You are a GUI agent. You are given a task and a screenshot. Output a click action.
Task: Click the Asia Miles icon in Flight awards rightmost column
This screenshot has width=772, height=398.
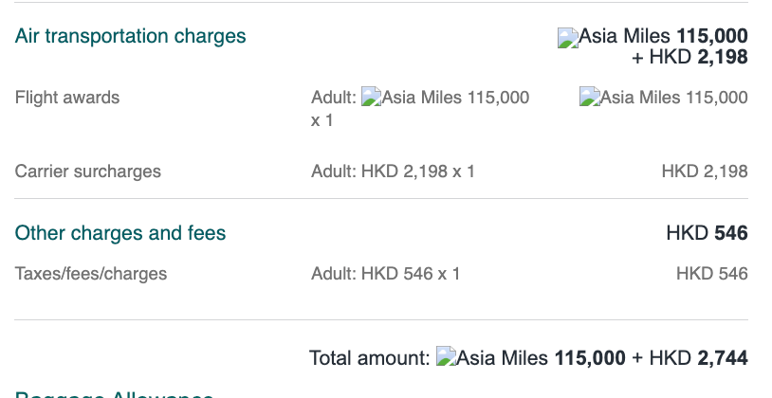click(590, 97)
